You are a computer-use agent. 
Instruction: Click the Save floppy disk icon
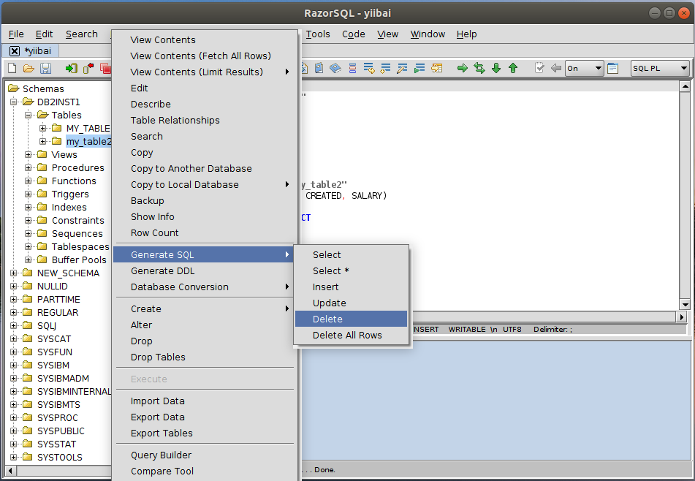45,68
